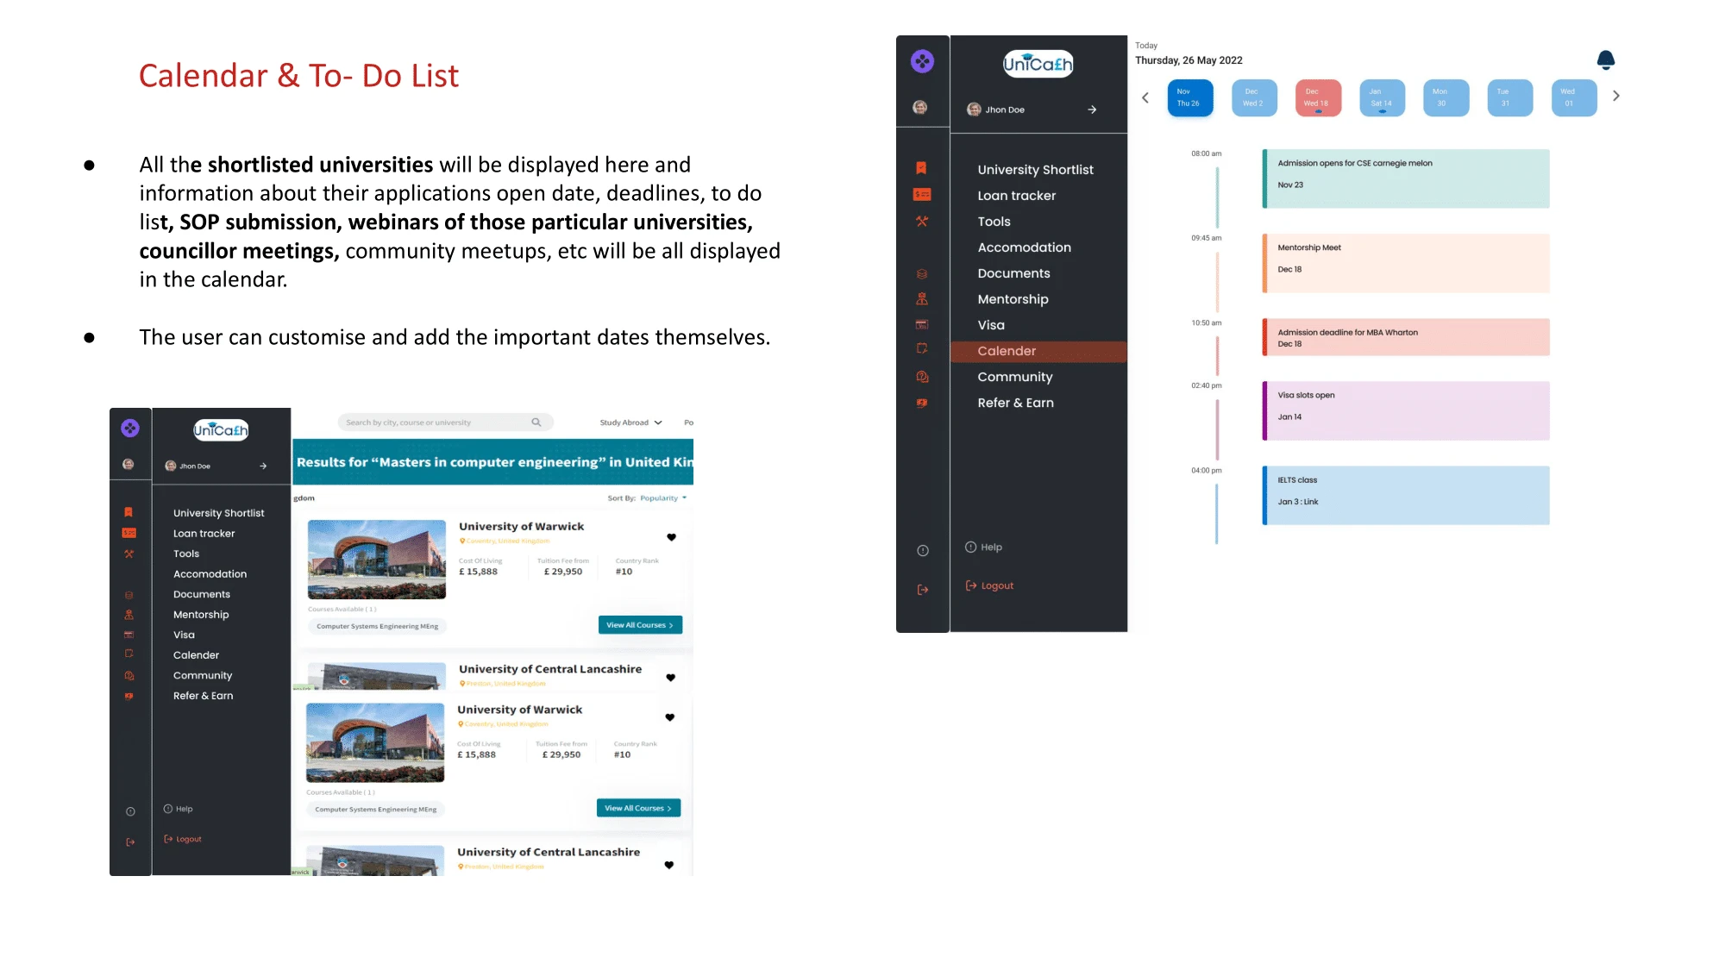This screenshot has height=970, width=1725.
Task: Select the Jan Sat 14 date chip
Action: pos(1382,97)
